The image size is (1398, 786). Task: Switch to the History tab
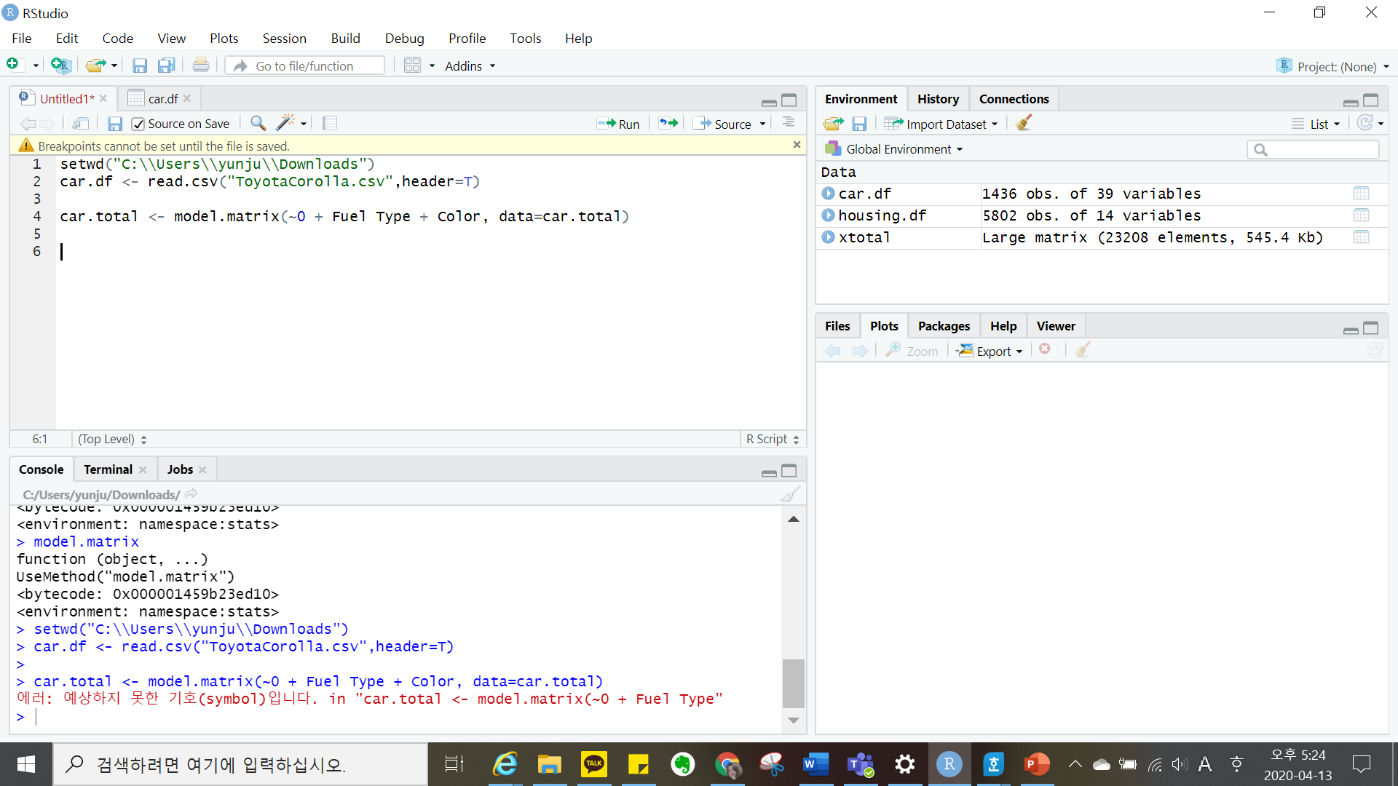coord(938,99)
